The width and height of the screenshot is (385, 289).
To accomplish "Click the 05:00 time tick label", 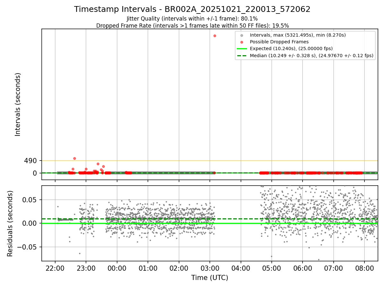I will pyautogui.click(x=272, y=268).
